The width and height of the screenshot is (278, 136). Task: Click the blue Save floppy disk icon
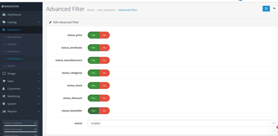[266, 9]
